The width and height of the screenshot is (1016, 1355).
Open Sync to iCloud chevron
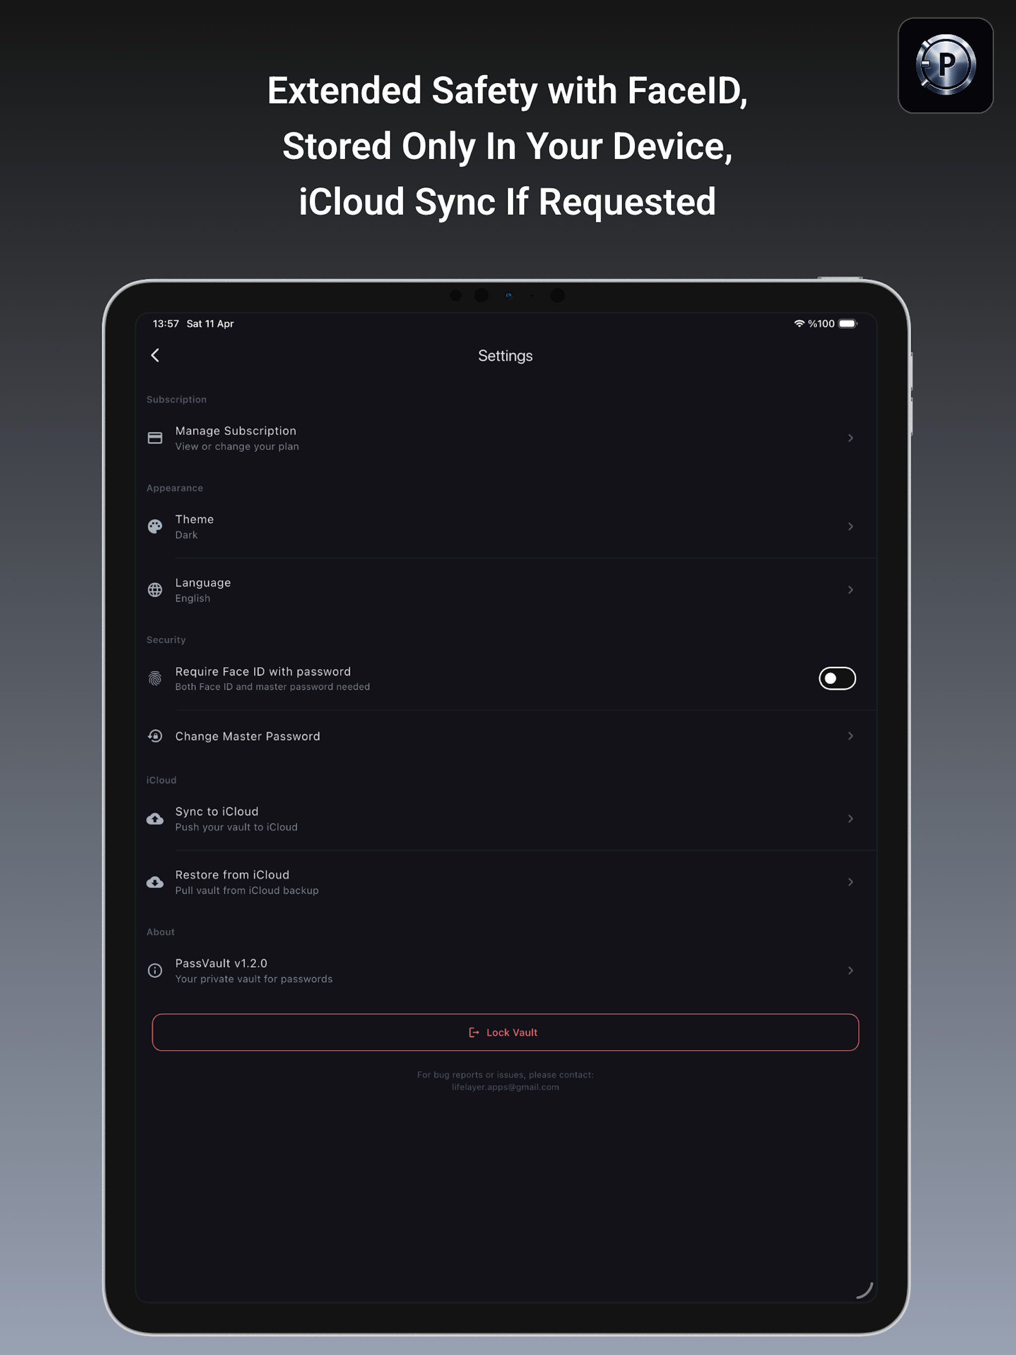[x=850, y=819]
